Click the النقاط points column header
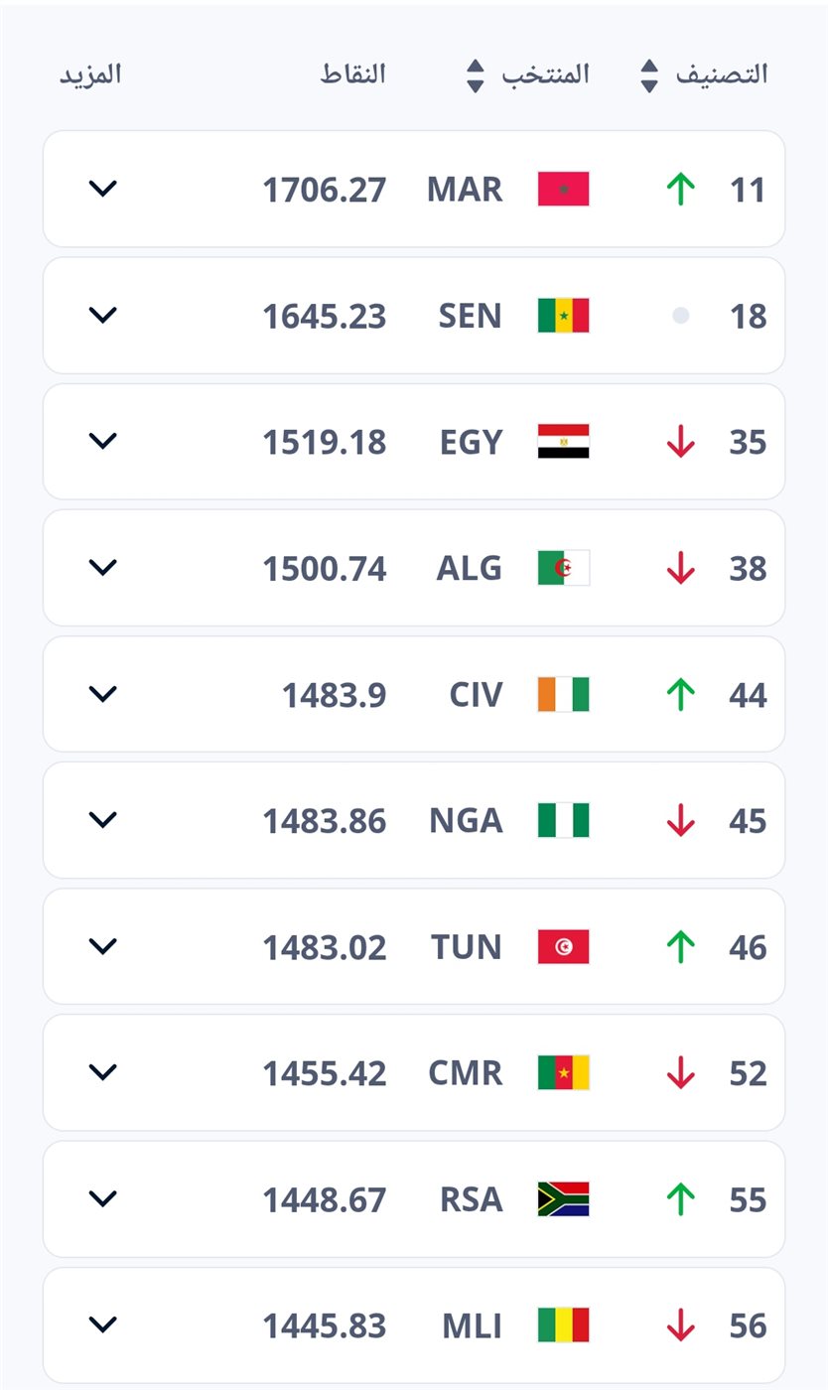828x1390 pixels. click(x=352, y=74)
